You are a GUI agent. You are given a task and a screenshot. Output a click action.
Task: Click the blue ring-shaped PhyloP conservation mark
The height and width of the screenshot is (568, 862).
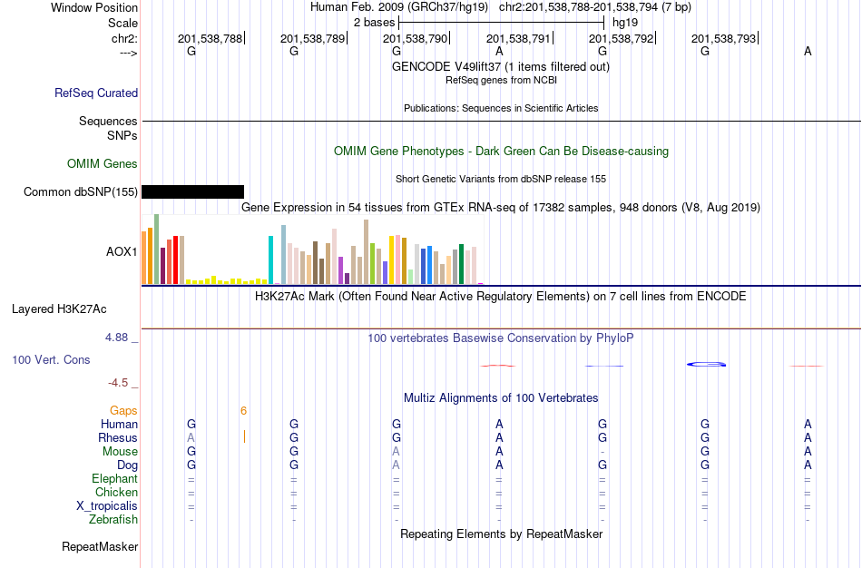coord(707,364)
